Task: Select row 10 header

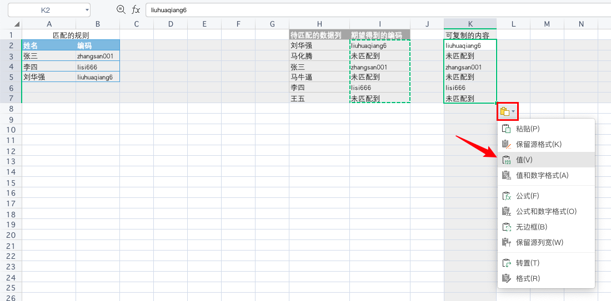Action: click(x=11, y=129)
